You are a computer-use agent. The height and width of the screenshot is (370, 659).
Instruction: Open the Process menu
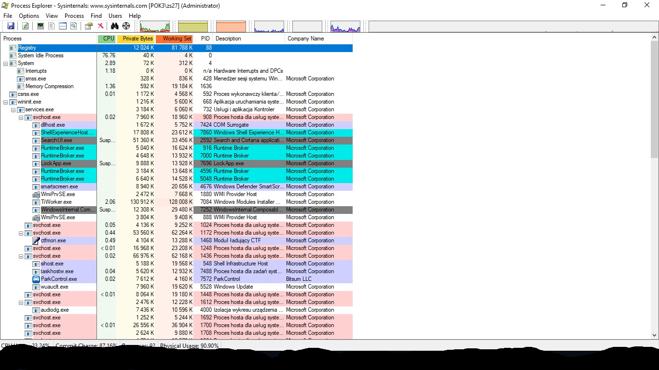pyautogui.click(x=74, y=16)
